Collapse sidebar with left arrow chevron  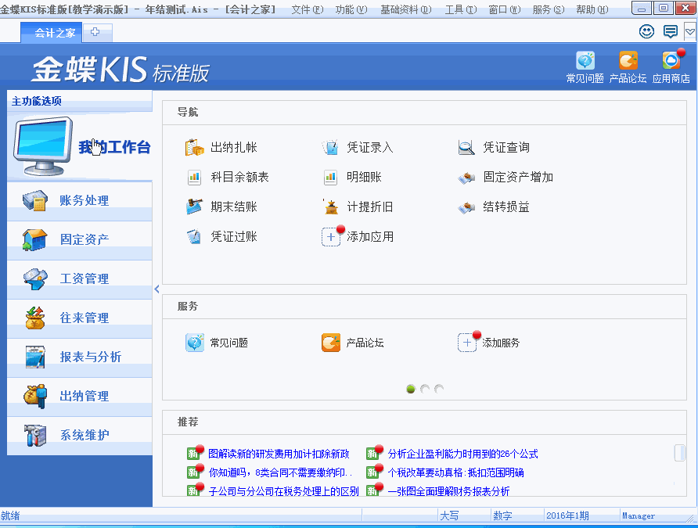[x=157, y=289]
